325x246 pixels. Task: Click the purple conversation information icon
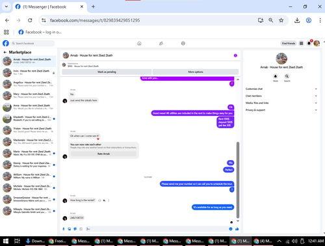[x=235, y=55]
